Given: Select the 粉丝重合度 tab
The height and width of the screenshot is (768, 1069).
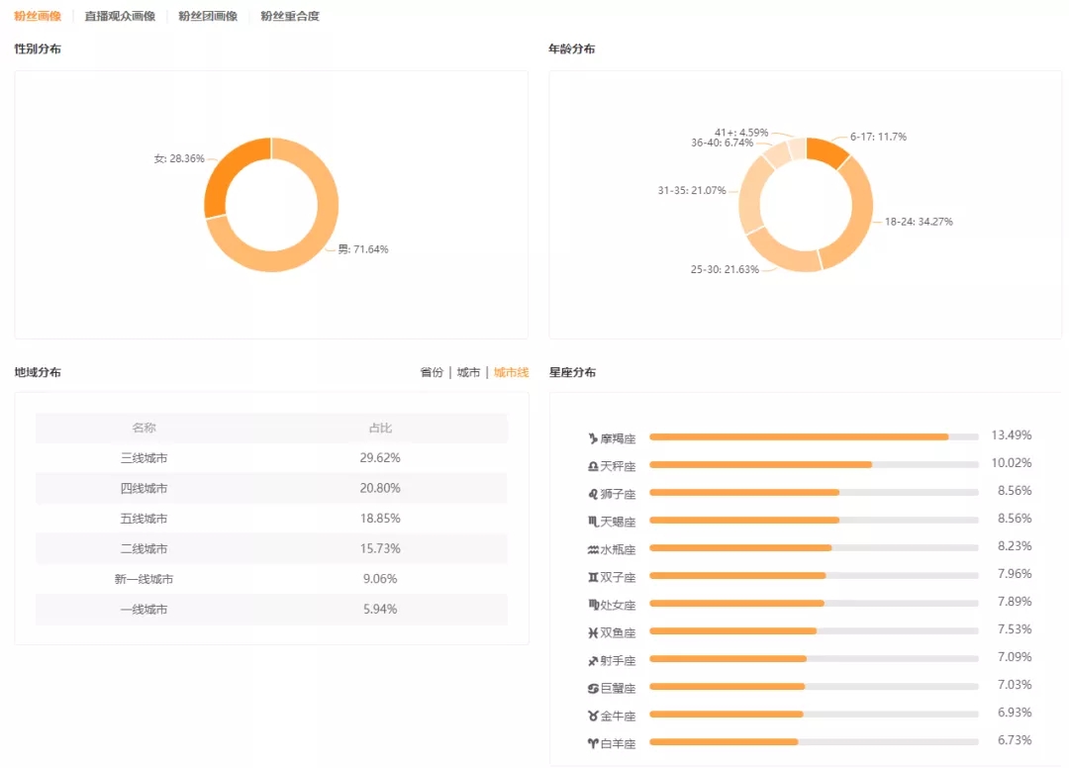Looking at the screenshot, I should [x=290, y=16].
